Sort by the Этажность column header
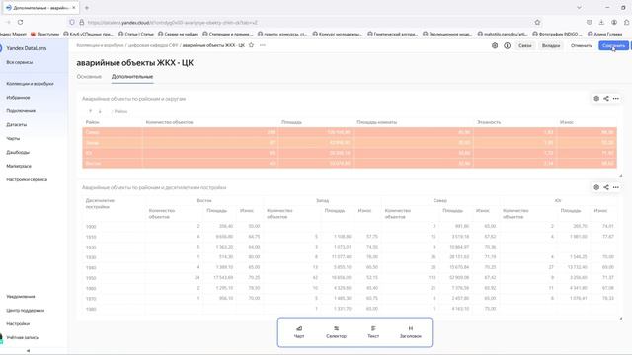 [x=489, y=122]
